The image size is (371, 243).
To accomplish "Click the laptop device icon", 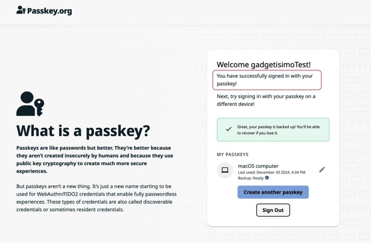I will [x=225, y=170].
